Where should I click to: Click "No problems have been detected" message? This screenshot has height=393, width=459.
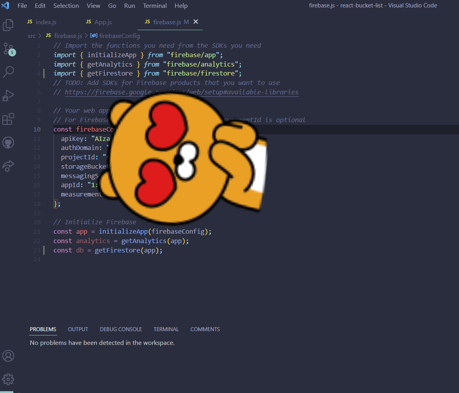102,343
